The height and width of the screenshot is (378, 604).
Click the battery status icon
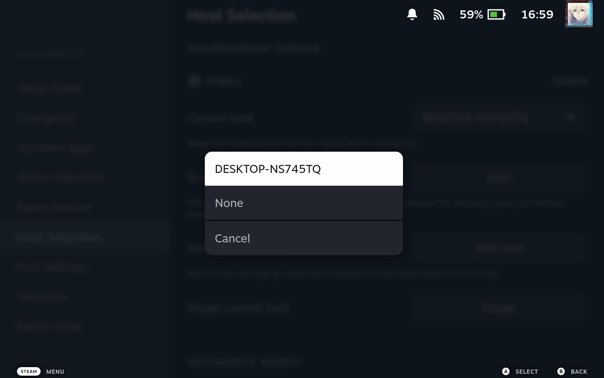(496, 15)
